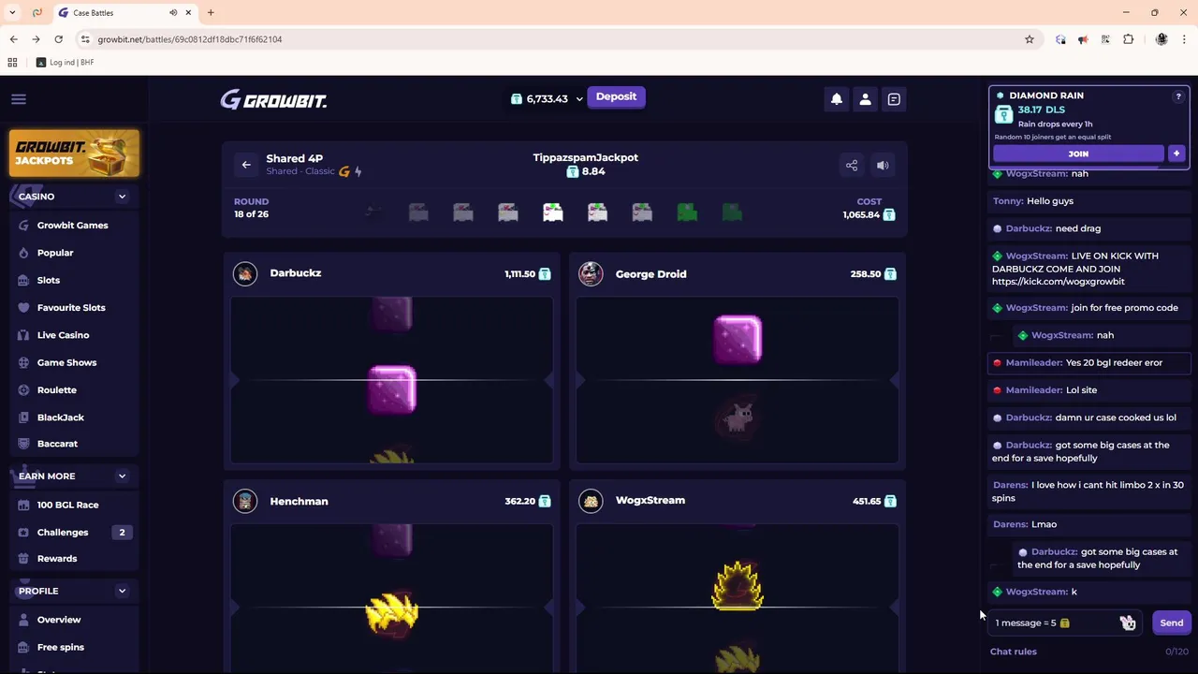Open Popular games

(x=54, y=253)
